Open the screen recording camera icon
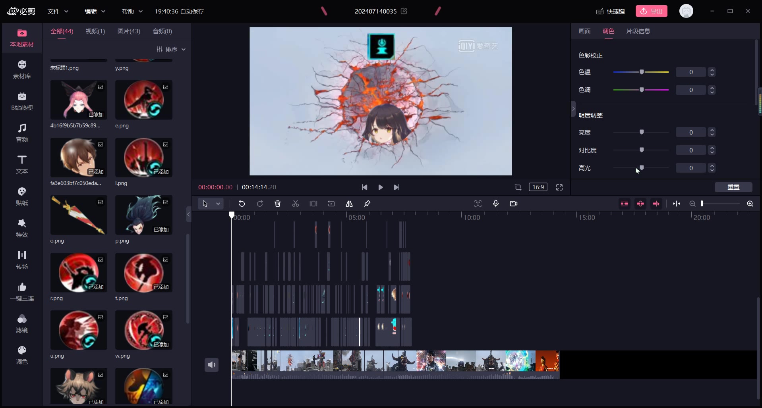Viewport: 762px width, 408px height. [x=514, y=204]
